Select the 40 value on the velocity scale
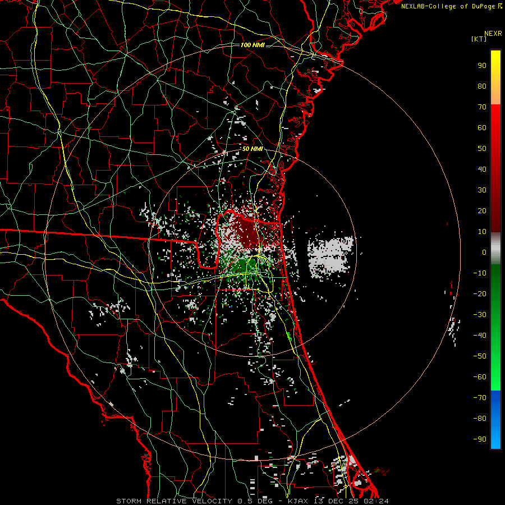Viewport: 505px width, 505px height. tap(482, 169)
